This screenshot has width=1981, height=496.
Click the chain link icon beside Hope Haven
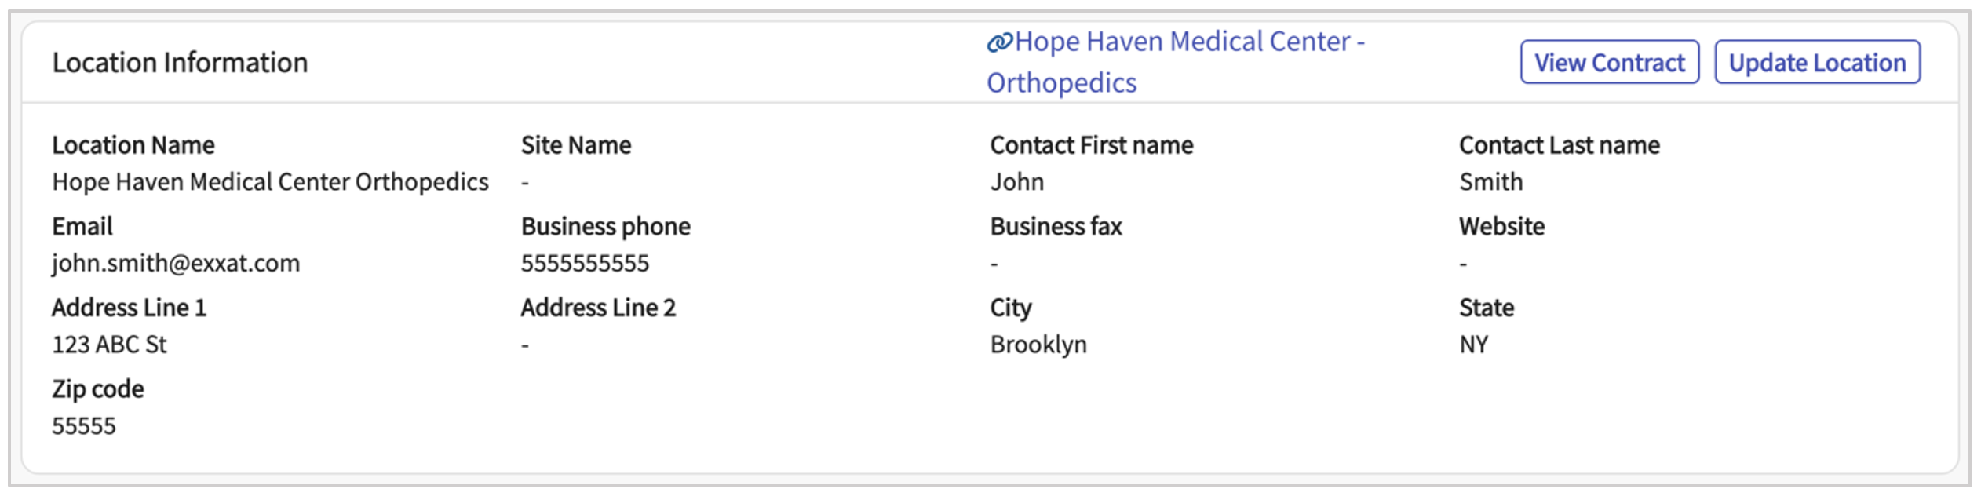tap(999, 42)
